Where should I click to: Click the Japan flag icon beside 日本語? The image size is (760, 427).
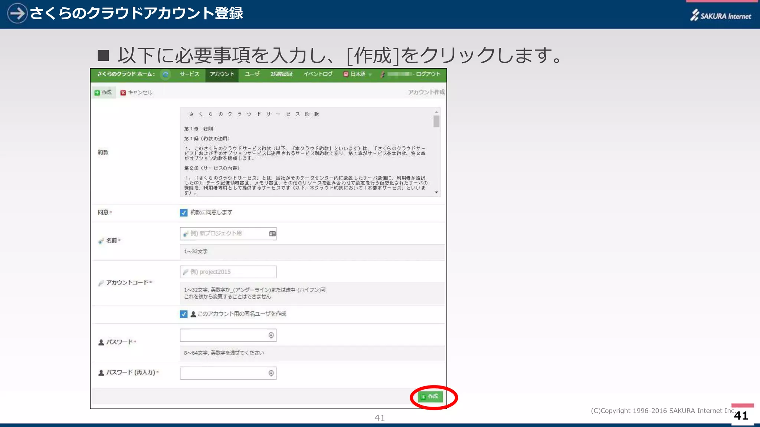coord(345,74)
